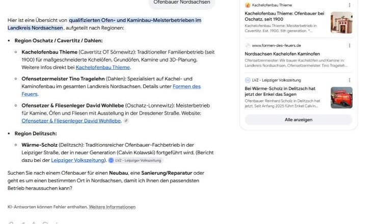Screen dimensions: 377x224
Task: Click snippet Kachelofenbau Thieme: Meisterbetrieb in Cavertitz
Action: point(281,28)
